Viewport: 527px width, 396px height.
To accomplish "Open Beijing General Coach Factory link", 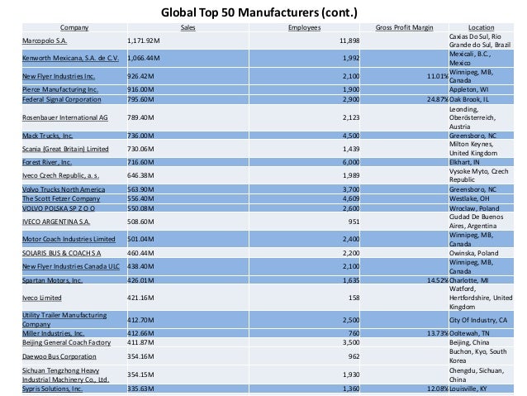I will (x=67, y=342).
